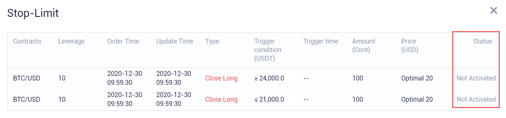Click the Order Time column header
506x118 pixels.
click(x=123, y=41)
